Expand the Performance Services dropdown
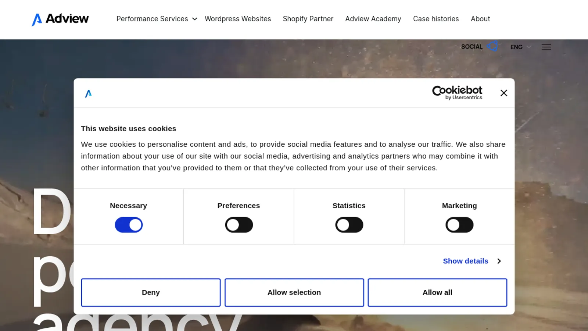This screenshot has height=331, width=588. click(157, 19)
